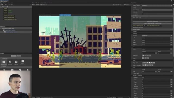The image size is (174, 98).
Task: Click the Margin Left value field
Action: click(156, 80)
